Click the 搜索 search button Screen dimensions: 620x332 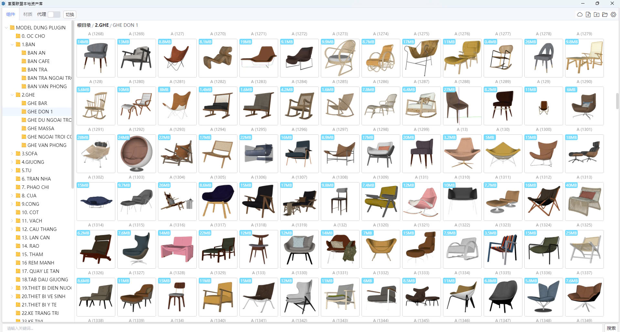click(x=611, y=328)
